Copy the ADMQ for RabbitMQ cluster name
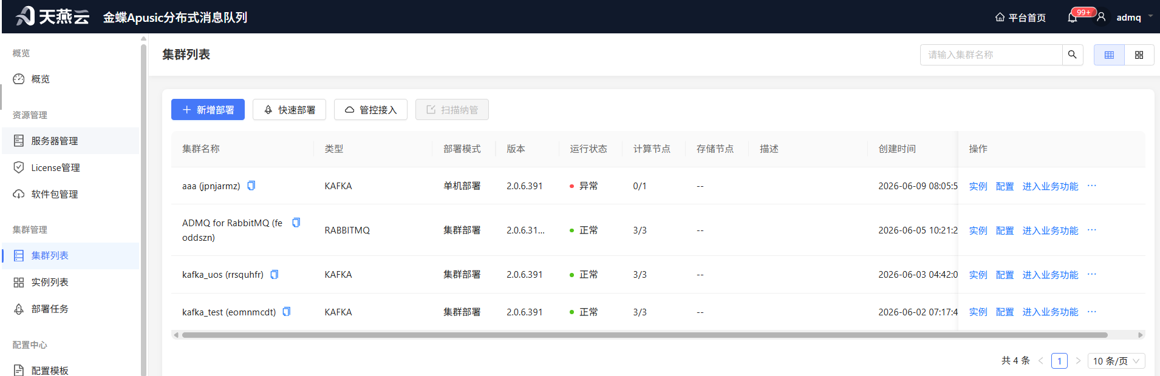1160x376 pixels. (x=296, y=223)
